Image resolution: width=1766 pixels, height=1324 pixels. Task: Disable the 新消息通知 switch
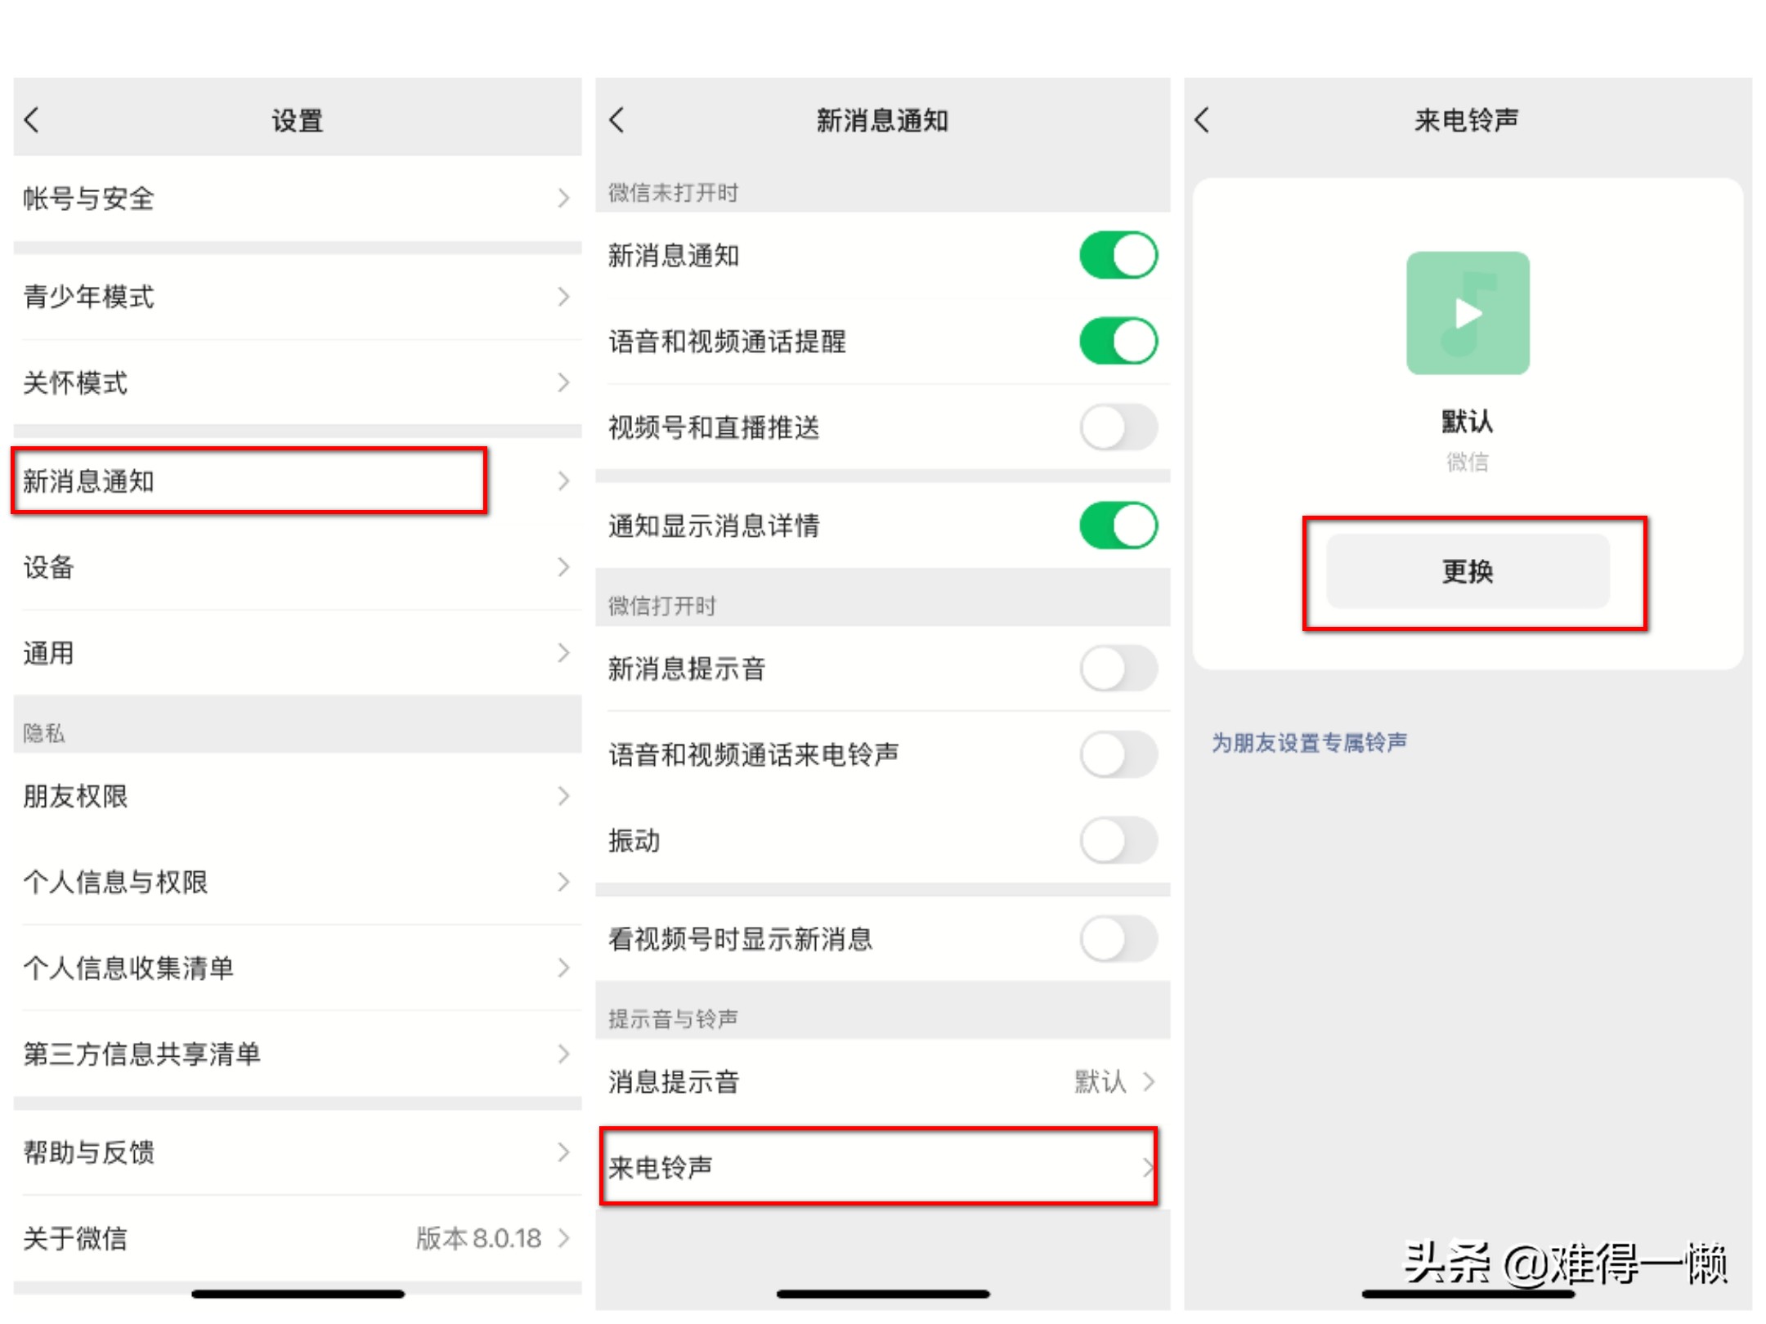tap(1118, 255)
